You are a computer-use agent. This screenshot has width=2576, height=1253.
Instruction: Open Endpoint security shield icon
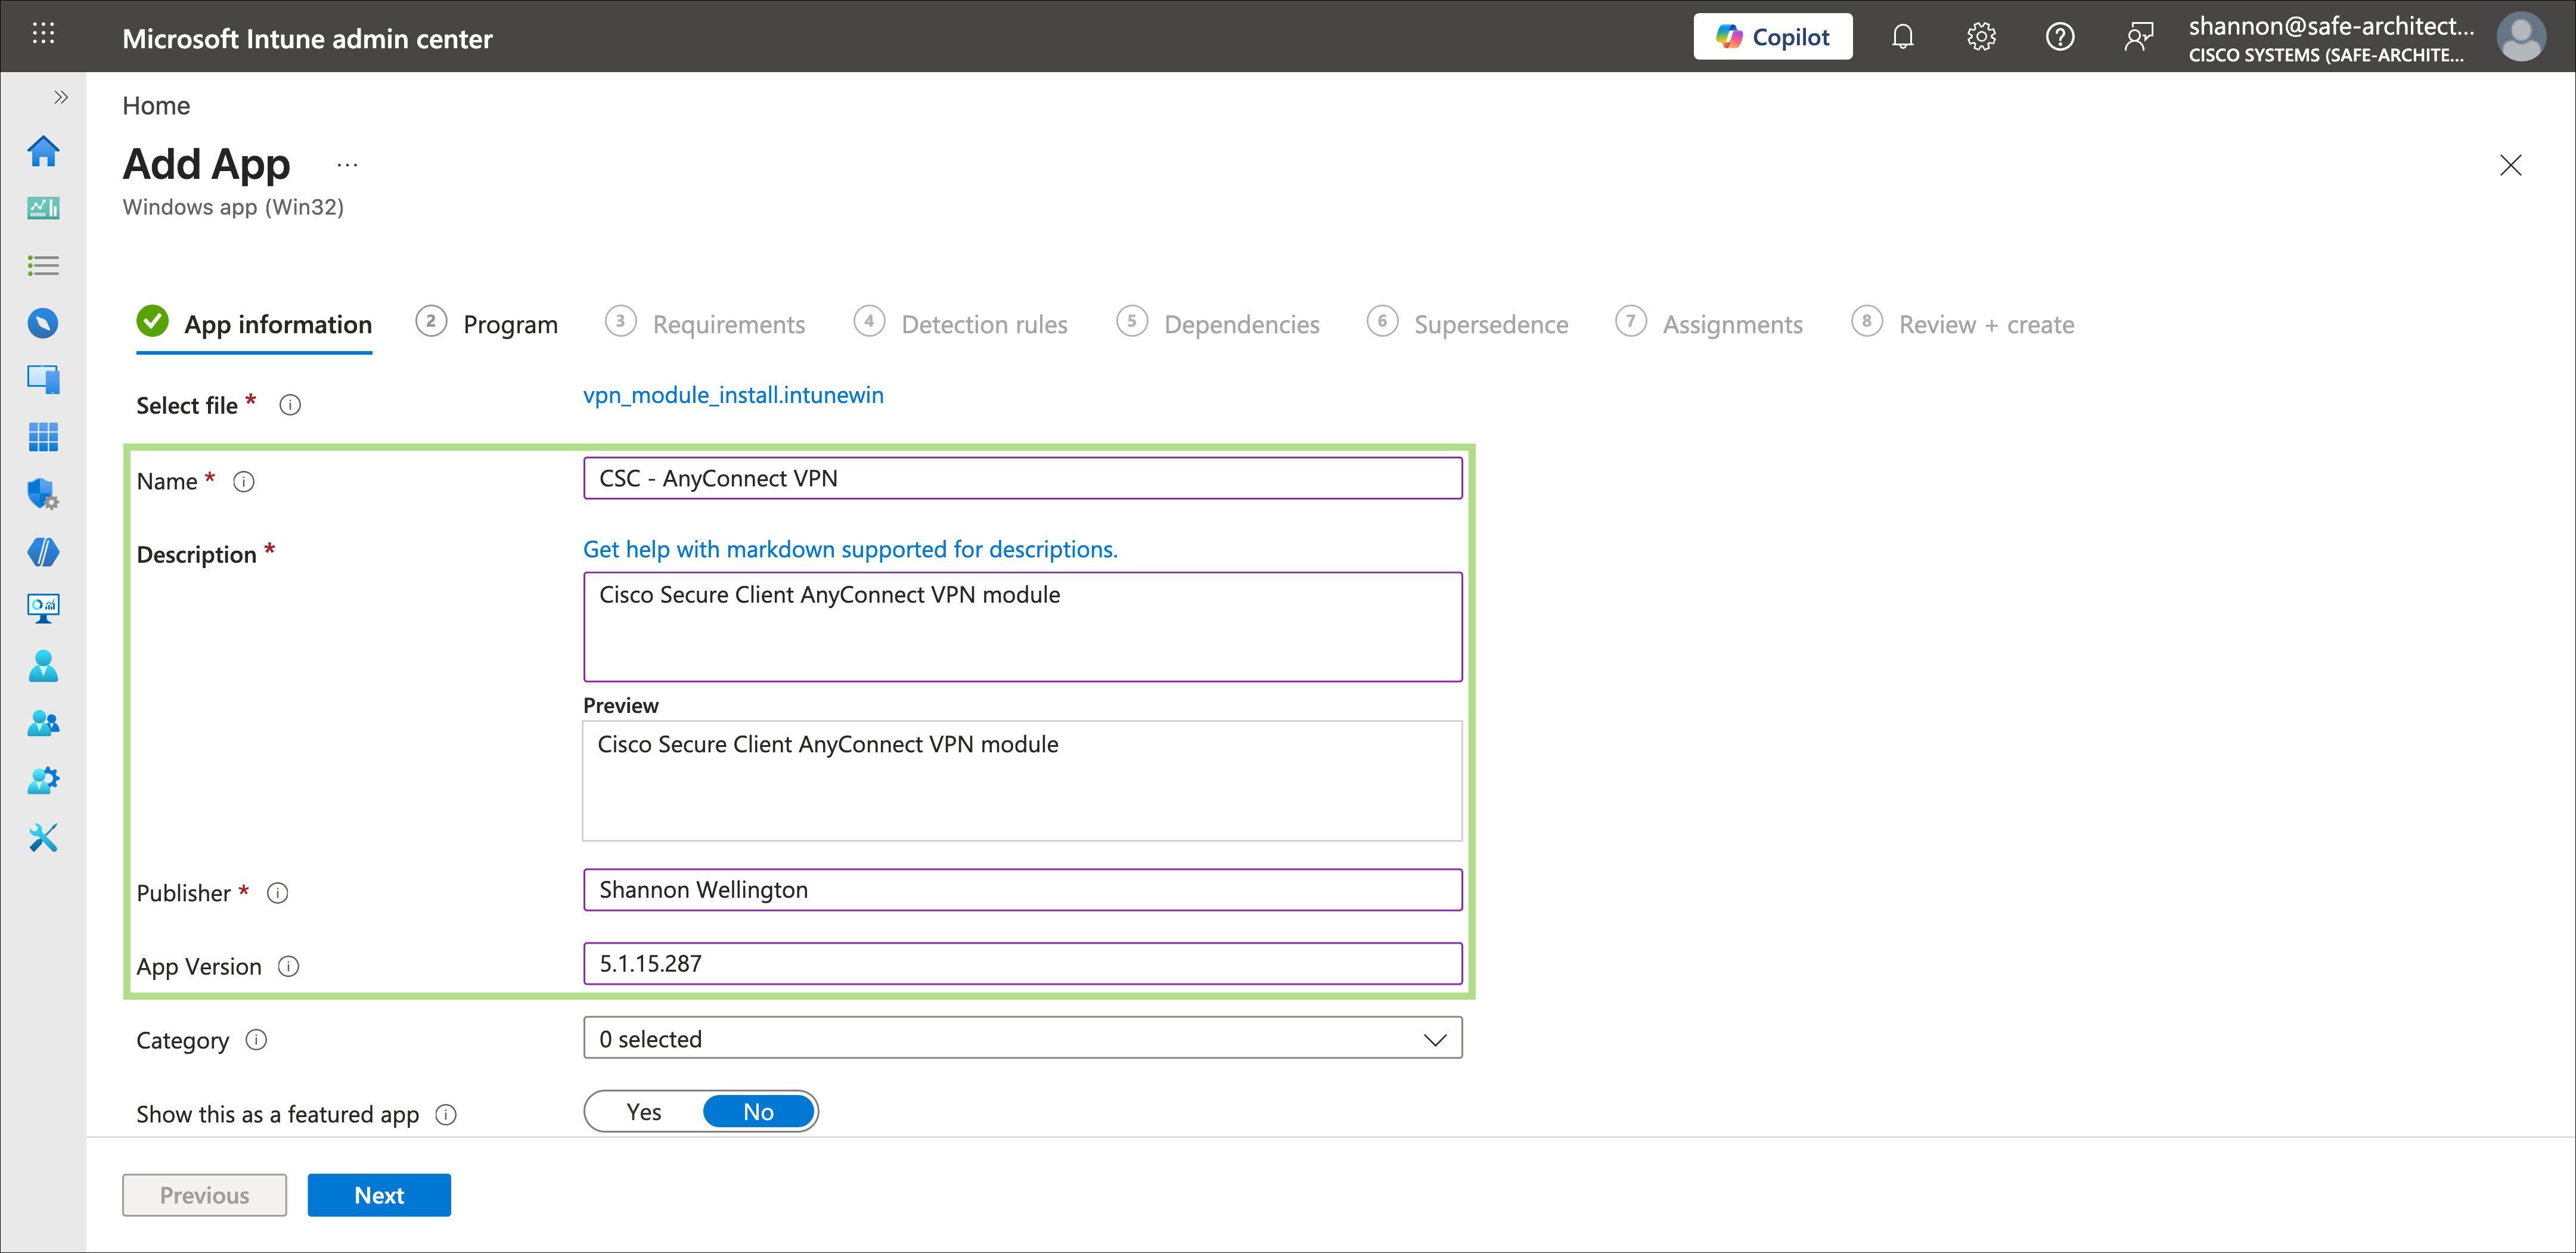(x=43, y=494)
